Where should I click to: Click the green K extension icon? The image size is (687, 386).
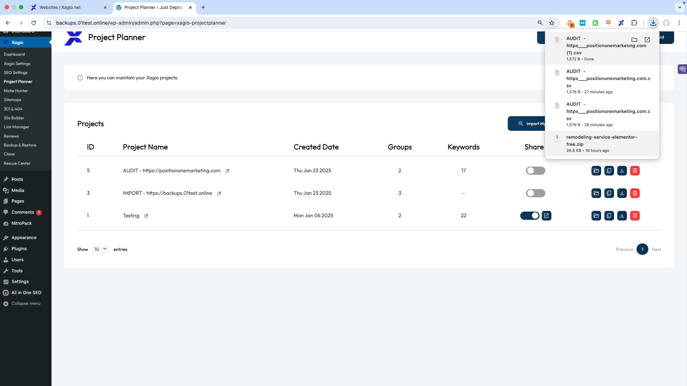coord(595,23)
